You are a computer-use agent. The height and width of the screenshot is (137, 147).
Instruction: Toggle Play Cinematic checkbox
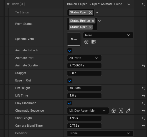[70, 103]
